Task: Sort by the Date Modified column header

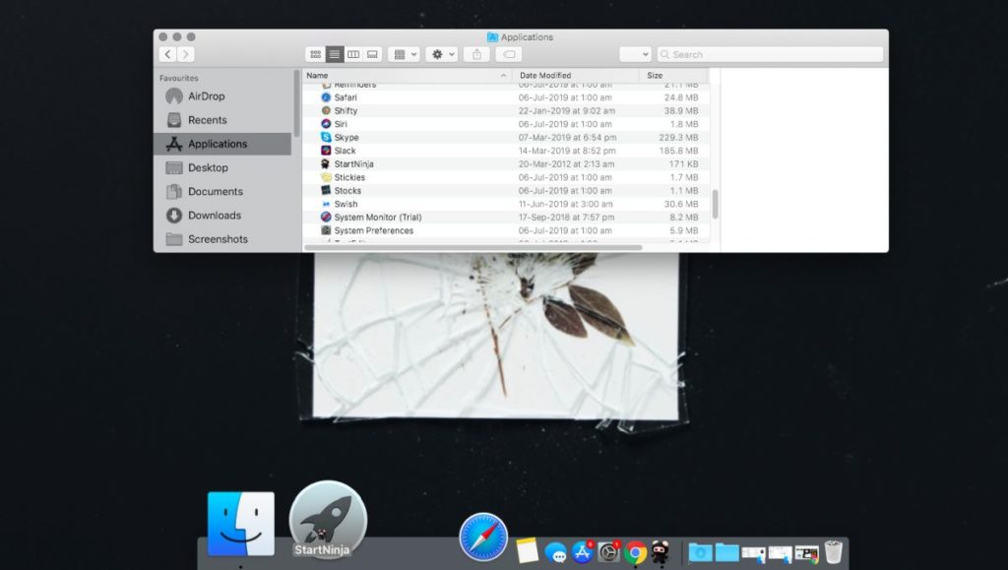Action: coord(546,75)
